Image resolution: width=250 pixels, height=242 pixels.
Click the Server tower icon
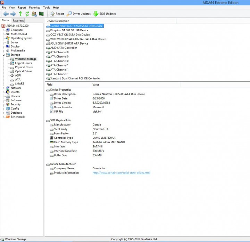click(x=8, y=42)
